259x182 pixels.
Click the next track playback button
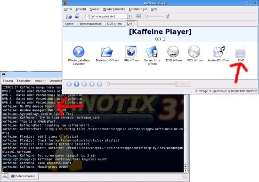[x=99, y=84]
